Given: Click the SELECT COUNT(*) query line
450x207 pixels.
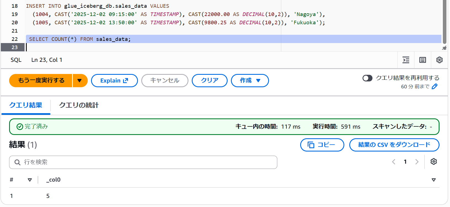Looking at the screenshot, I should point(80,39).
